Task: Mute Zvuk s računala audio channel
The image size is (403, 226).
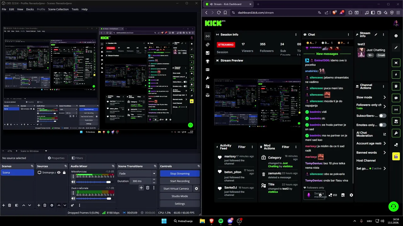Action: [x=73, y=198]
